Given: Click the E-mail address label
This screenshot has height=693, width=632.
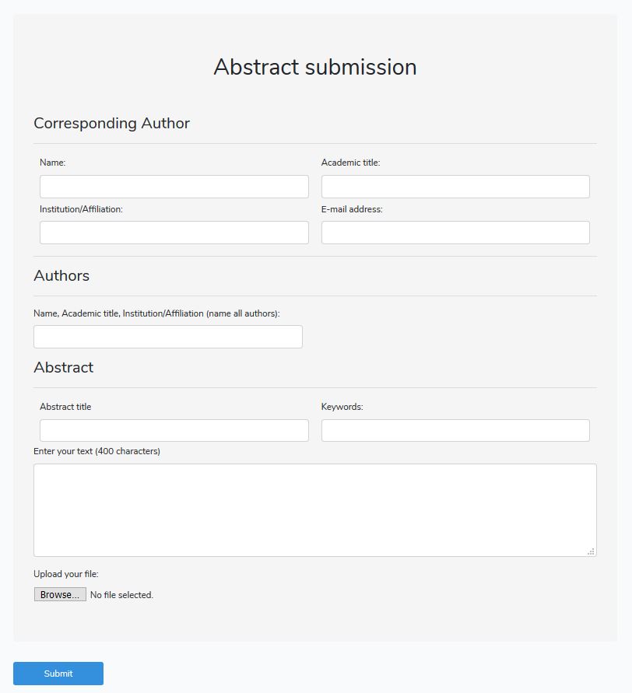Looking at the screenshot, I should point(353,208).
